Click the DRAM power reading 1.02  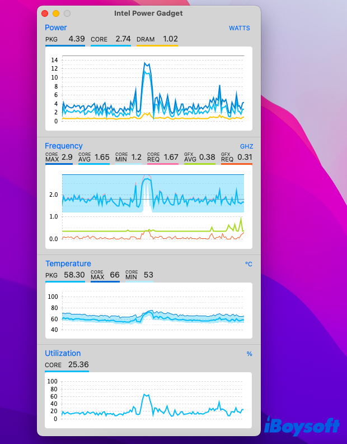pyautogui.click(x=170, y=39)
